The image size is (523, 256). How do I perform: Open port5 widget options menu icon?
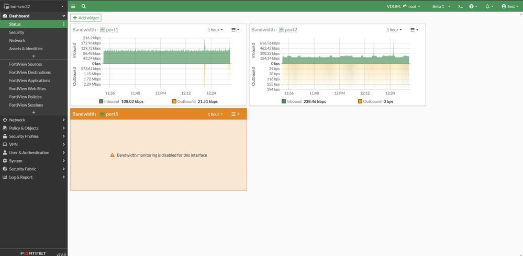235,114
